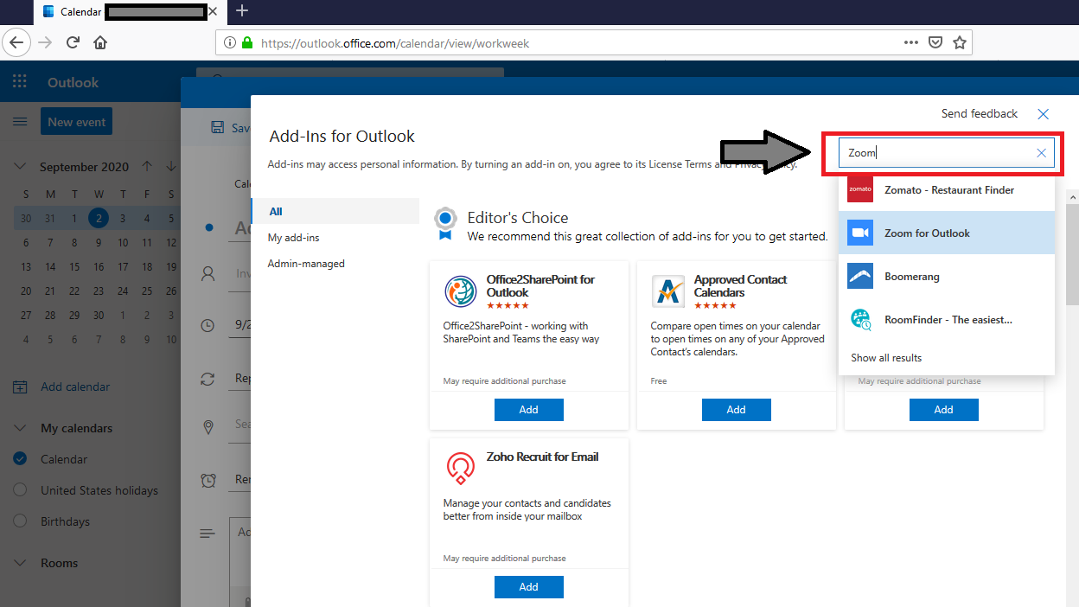Viewport: 1079px width, 607px height.
Task: Add Office2SharePoint for Outlook
Action: [529, 410]
